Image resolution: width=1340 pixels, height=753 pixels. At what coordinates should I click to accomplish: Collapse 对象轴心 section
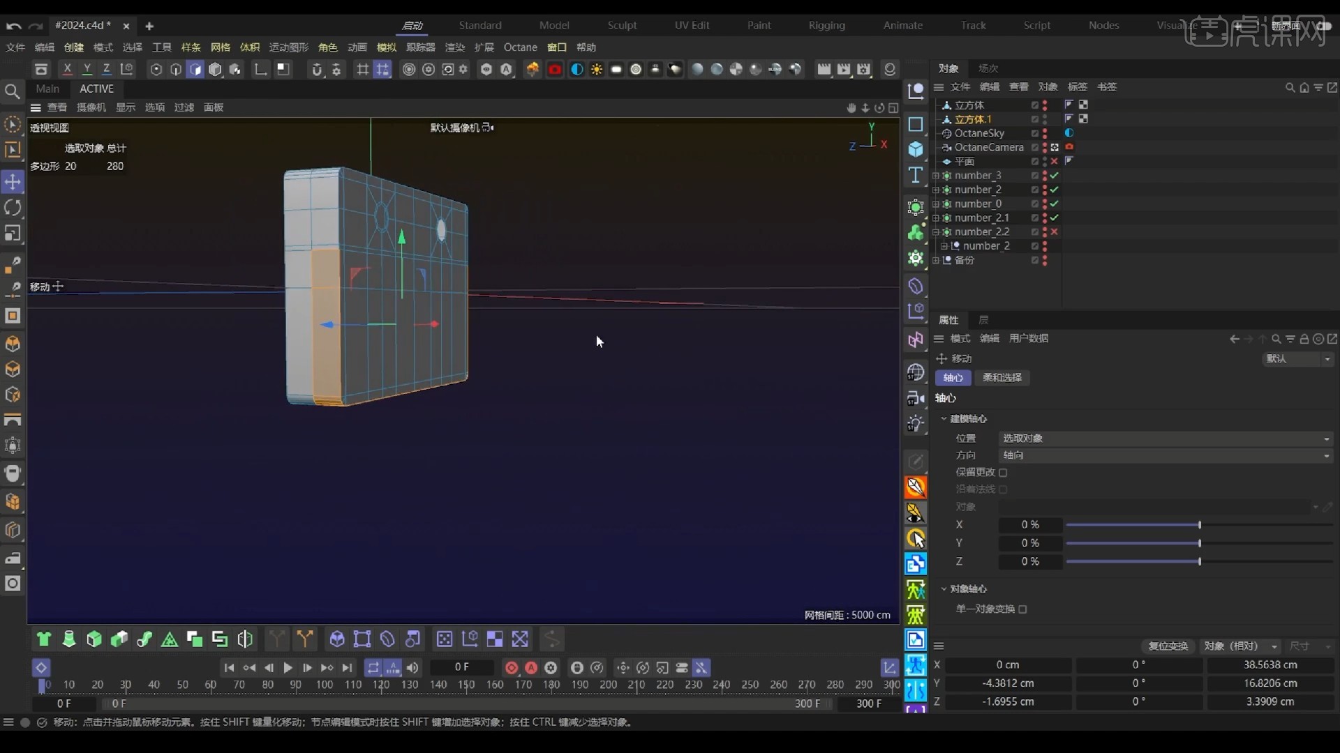944,589
